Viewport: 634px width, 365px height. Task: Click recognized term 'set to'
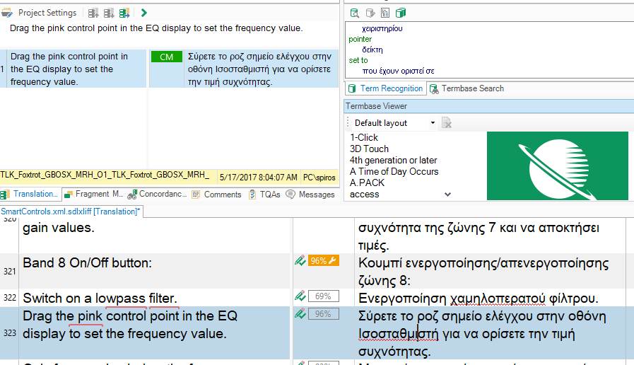[358, 60]
